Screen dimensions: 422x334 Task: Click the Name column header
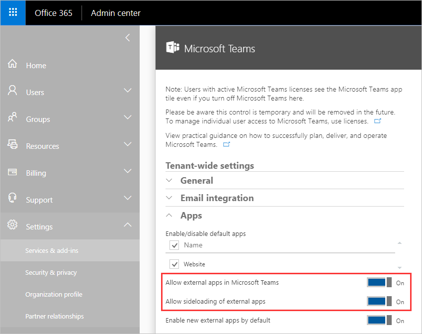(193, 245)
